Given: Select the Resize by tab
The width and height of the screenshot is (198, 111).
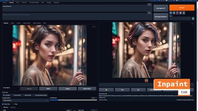Looking at the screenshot, I should pyautogui.click(x=13, y=107).
